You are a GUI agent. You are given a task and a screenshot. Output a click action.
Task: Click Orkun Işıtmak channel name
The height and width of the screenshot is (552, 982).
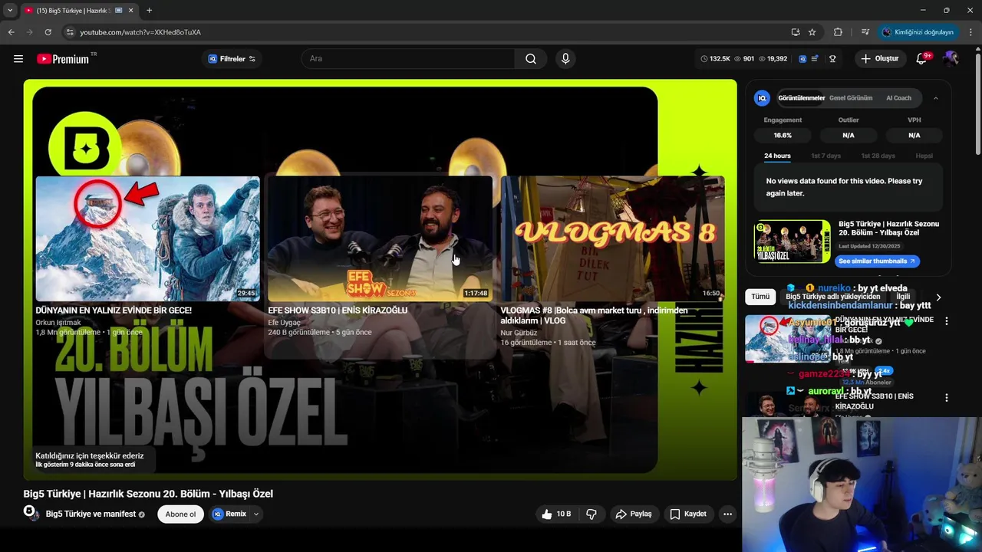click(x=58, y=323)
